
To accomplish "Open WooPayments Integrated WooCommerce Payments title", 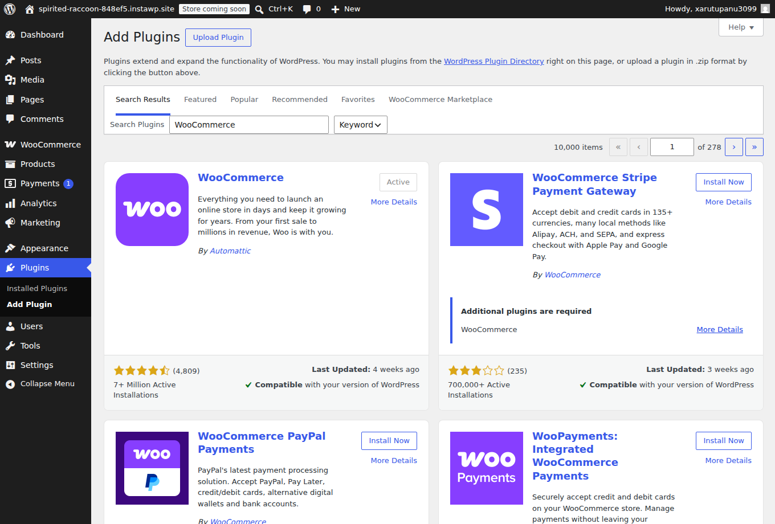I will 575,456.
